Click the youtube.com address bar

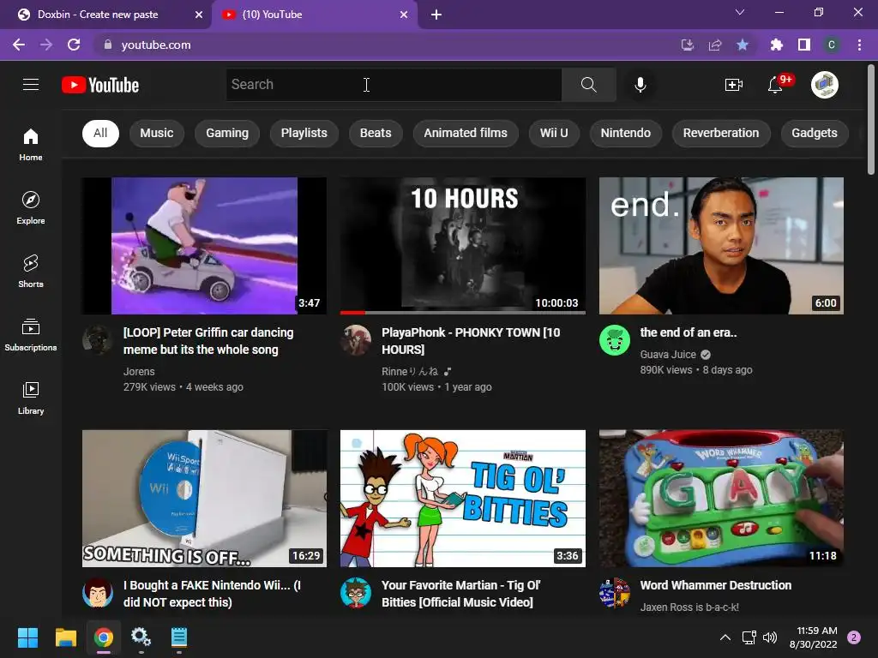[387, 45]
